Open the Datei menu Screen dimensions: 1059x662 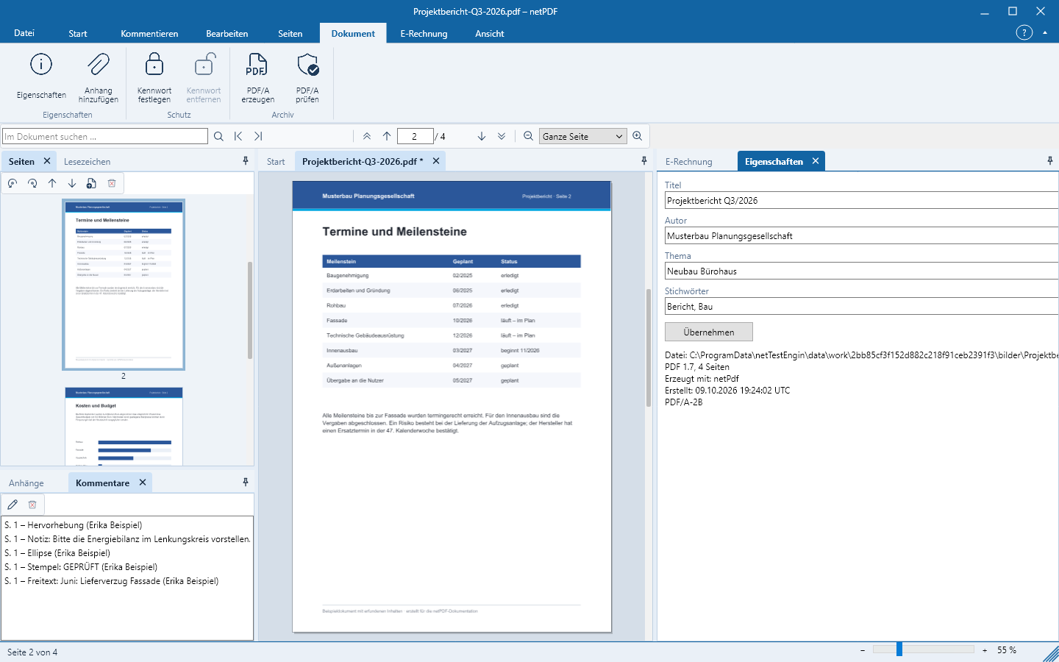click(24, 33)
